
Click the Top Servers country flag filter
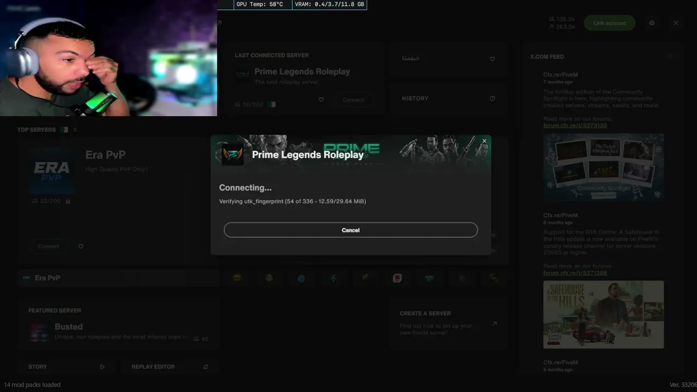64,130
